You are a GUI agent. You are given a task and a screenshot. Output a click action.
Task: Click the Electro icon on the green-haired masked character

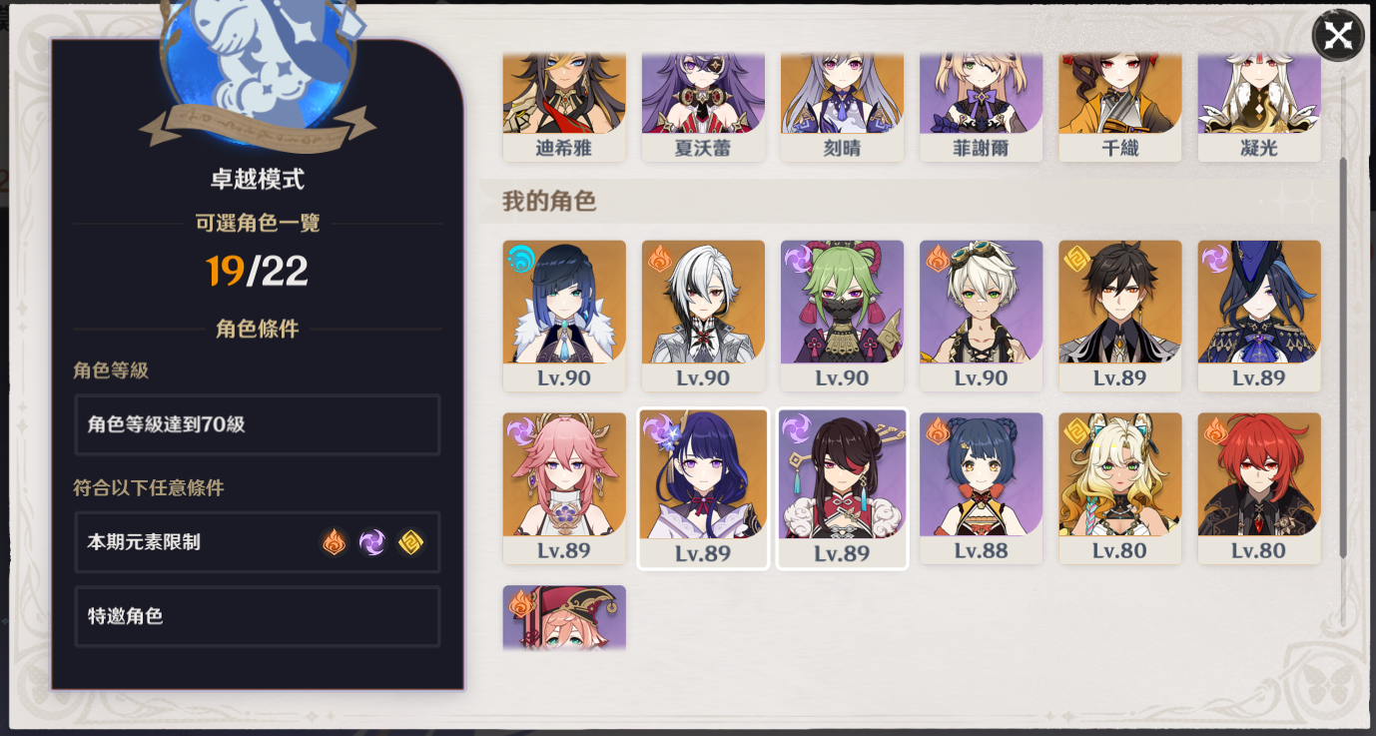[799, 260]
